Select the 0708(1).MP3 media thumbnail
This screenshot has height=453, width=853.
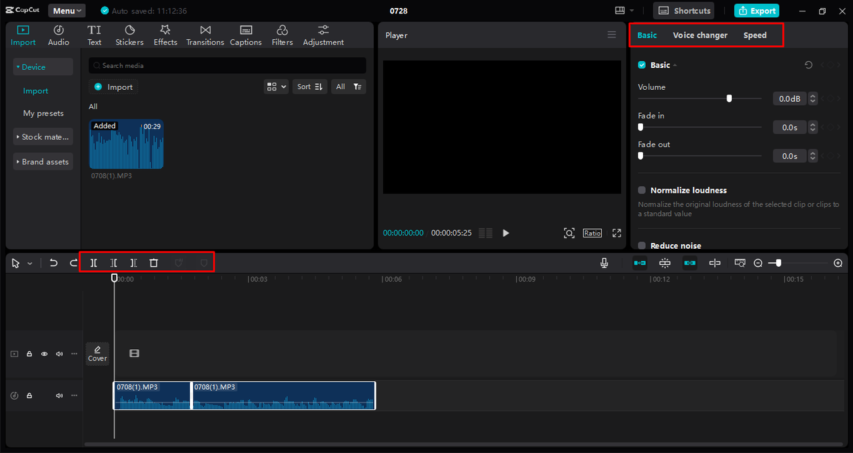127,144
